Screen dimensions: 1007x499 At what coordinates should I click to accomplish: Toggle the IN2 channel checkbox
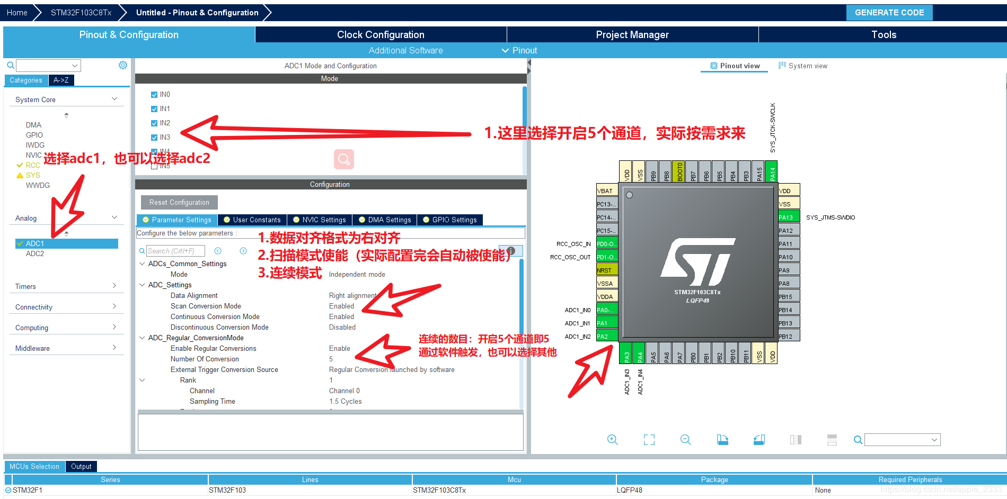click(x=154, y=123)
